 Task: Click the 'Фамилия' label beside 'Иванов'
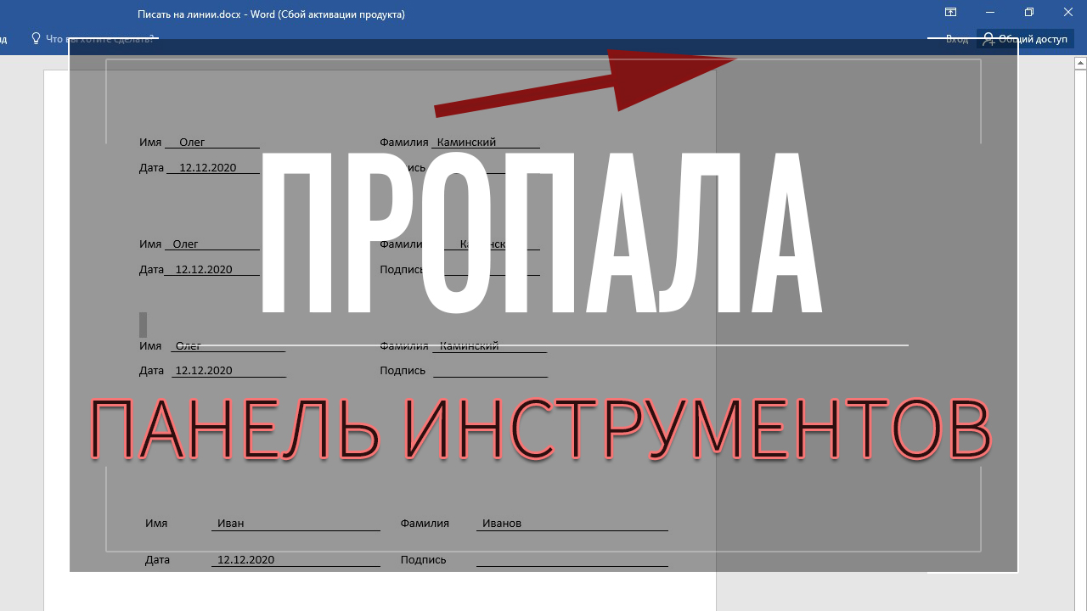[425, 523]
